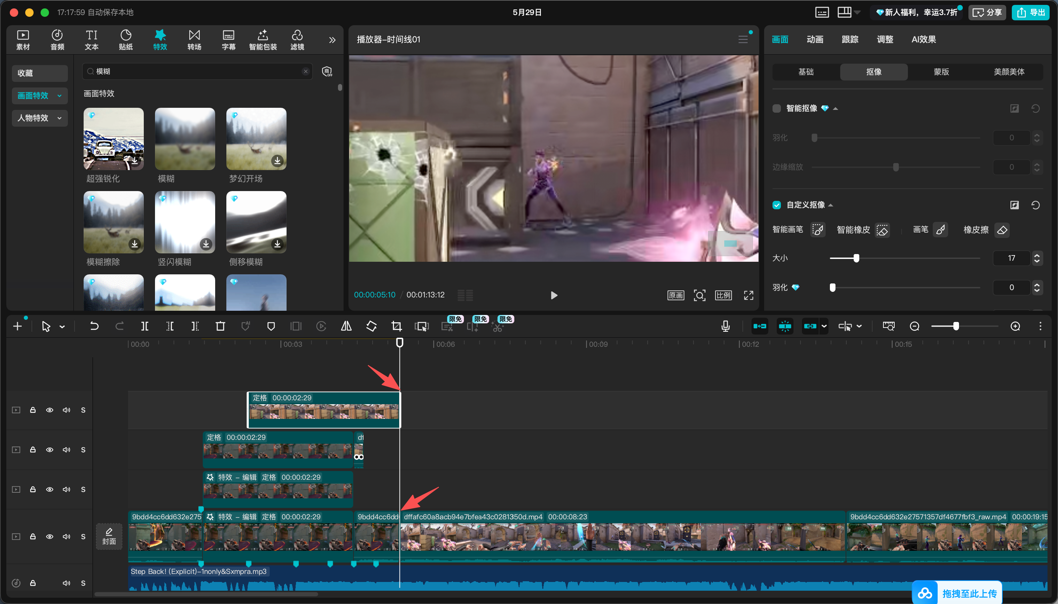
Task: Open the player panel hamburger menu
Action: click(x=743, y=40)
